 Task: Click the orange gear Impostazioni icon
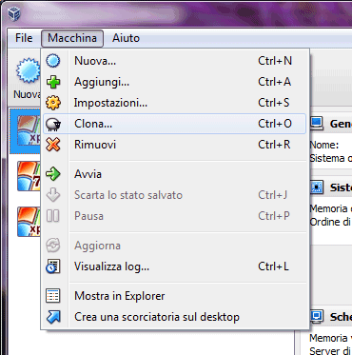point(53,103)
